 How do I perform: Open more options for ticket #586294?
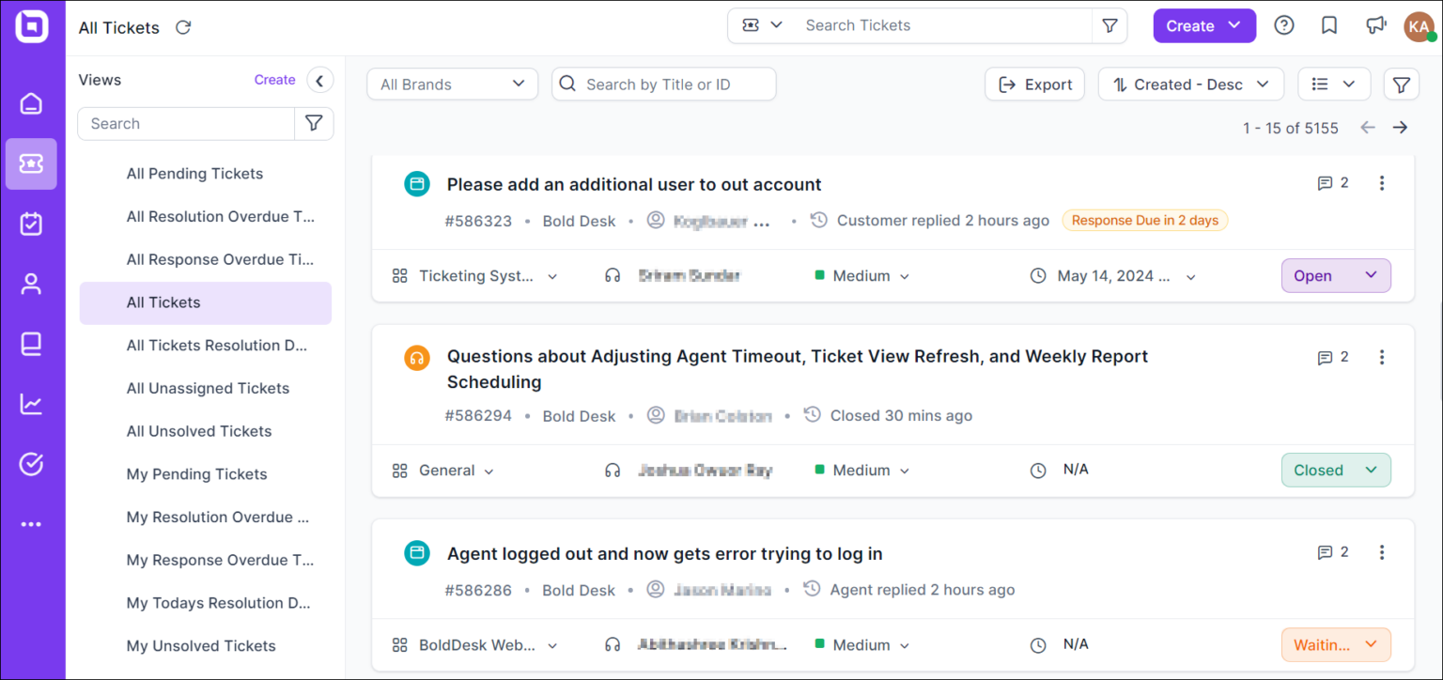coord(1381,357)
